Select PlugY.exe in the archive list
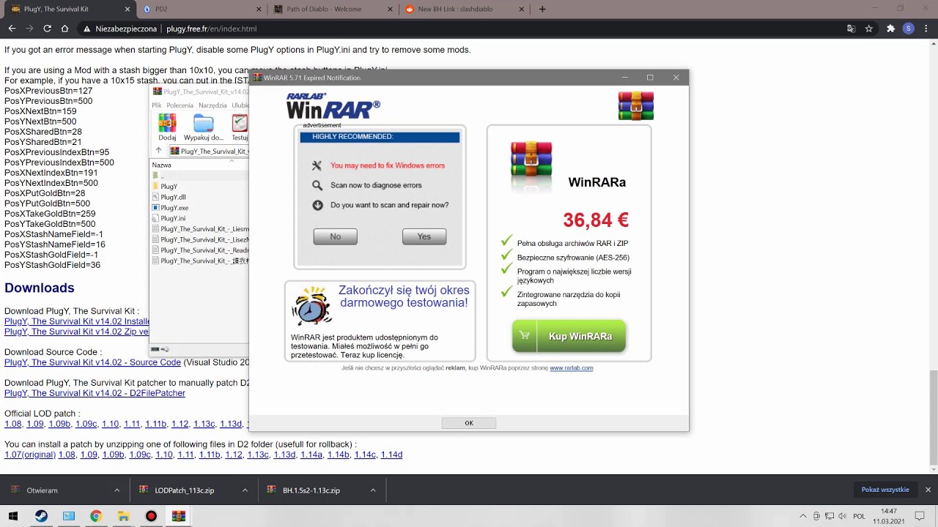938x527 pixels. point(174,208)
